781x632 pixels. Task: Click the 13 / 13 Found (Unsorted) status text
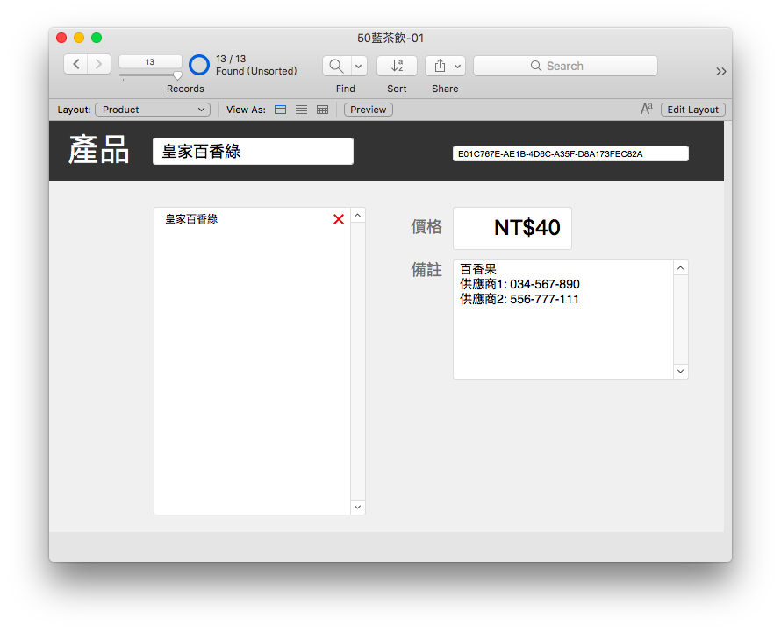coord(256,65)
